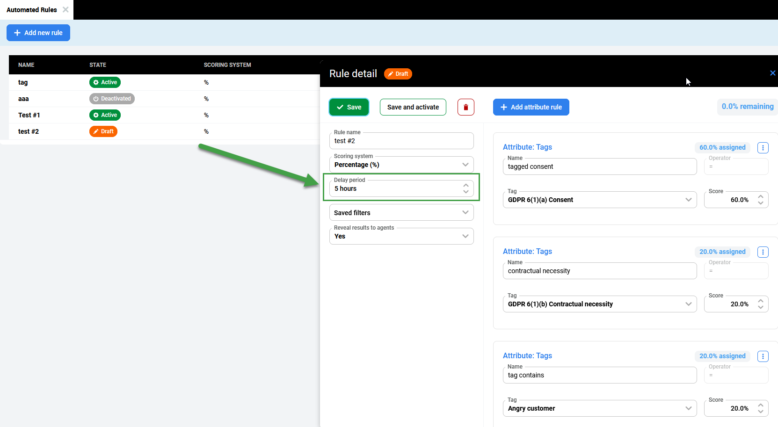This screenshot has width=778, height=427.
Task: Adjust the Delay period hours stepper
Action: 465,188
